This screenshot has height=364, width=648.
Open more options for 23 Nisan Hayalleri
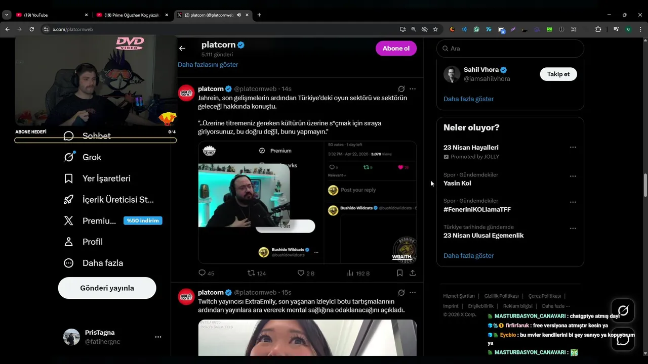573,147
